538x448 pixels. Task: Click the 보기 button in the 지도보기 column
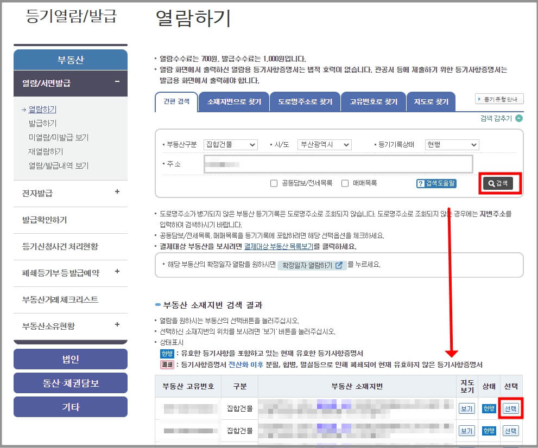click(466, 408)
